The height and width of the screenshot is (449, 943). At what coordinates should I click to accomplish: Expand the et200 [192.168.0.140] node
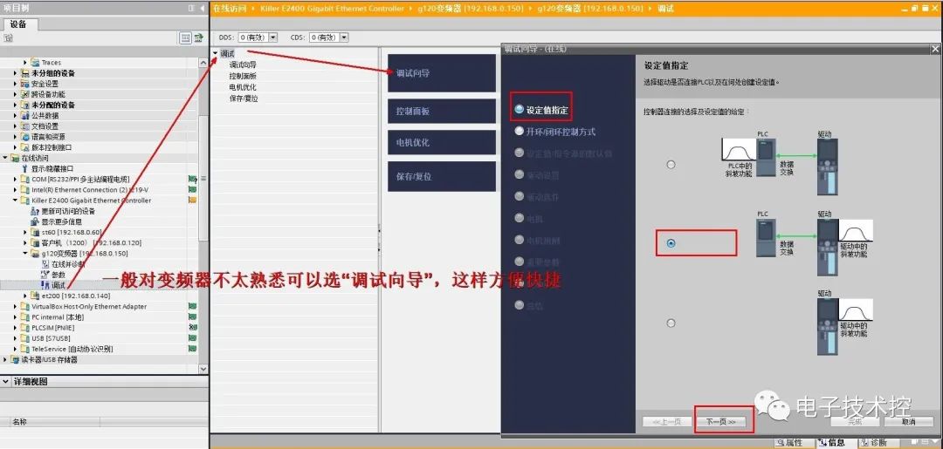(x=26, y=296)
